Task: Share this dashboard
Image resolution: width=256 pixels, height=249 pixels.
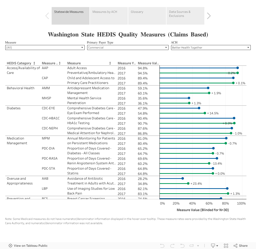Action: [x=241, y=246]
